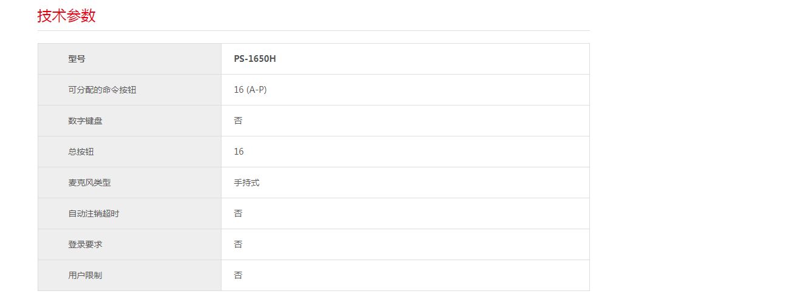Click the 用户限制 label cell

coord(86,275)
